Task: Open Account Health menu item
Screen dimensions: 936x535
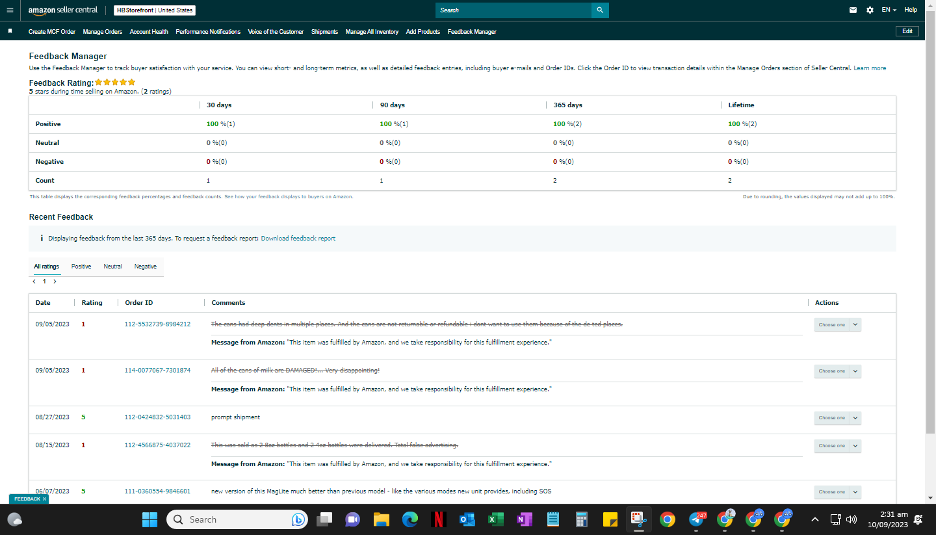Action: coord(149,32)
